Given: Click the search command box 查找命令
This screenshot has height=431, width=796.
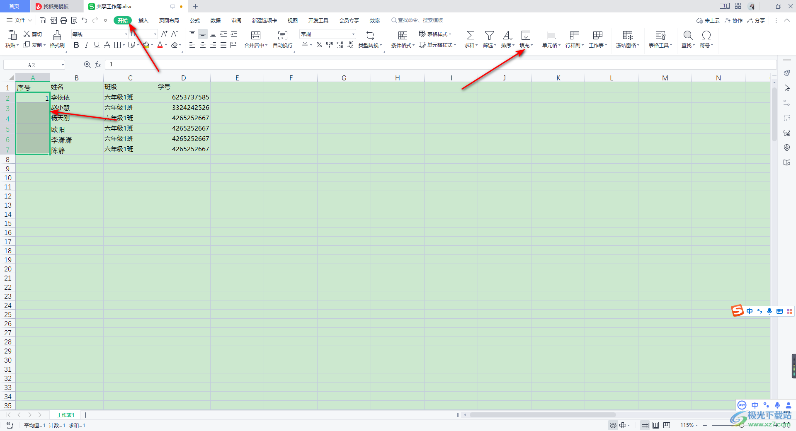Looking at the screenshot, I should pos(417,20).
